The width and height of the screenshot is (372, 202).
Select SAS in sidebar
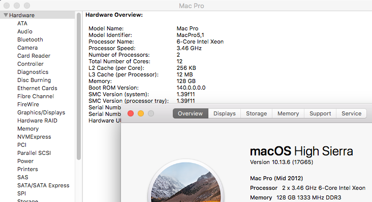[23, 177]
